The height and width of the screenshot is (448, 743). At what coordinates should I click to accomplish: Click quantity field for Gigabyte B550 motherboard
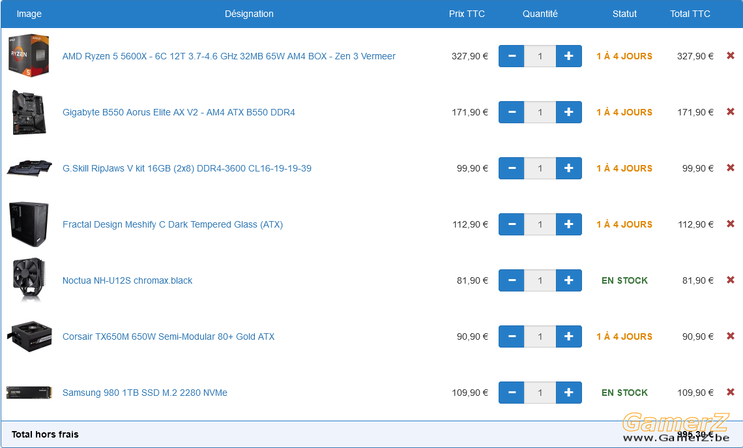[540, 112]
